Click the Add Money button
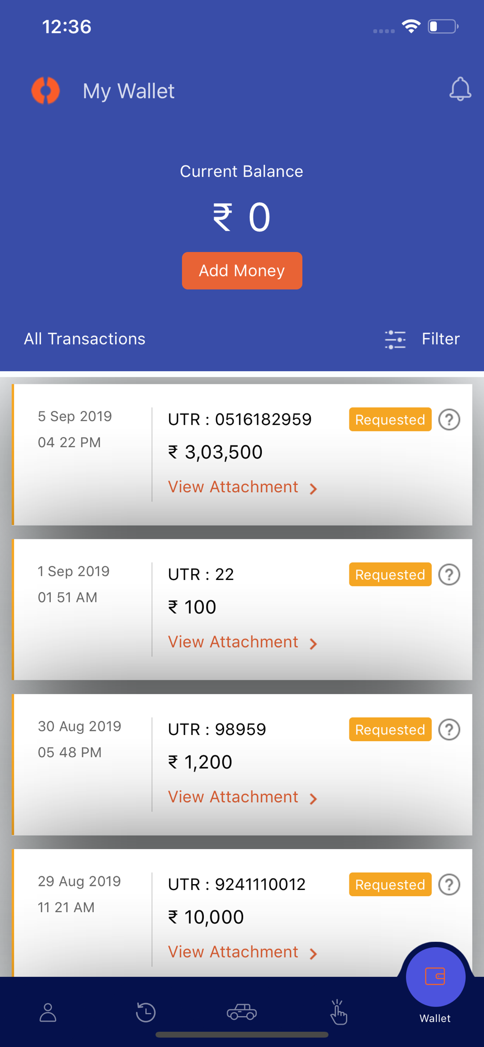Viewport: 484px width, 1047px height. point(242,271)
